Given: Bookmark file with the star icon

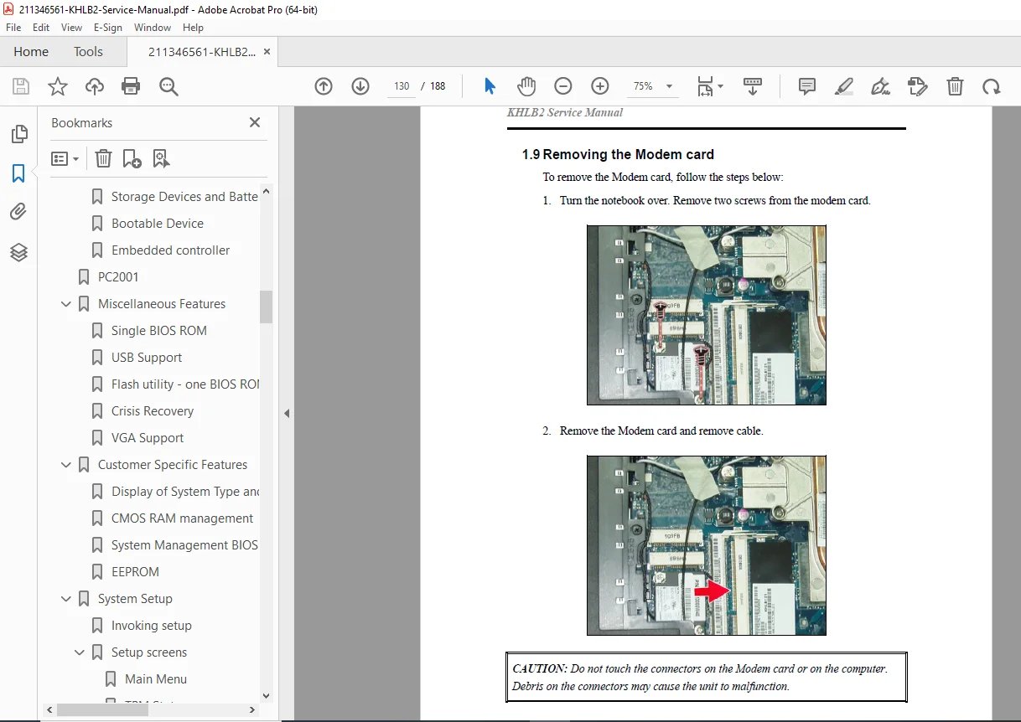Looking at the screenshot, I should (58, 86).
